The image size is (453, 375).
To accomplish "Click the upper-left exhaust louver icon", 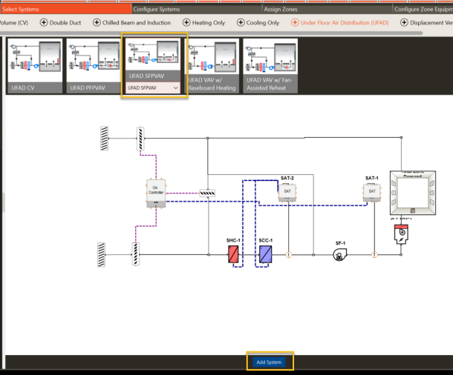I will click(x=104, y=139).
